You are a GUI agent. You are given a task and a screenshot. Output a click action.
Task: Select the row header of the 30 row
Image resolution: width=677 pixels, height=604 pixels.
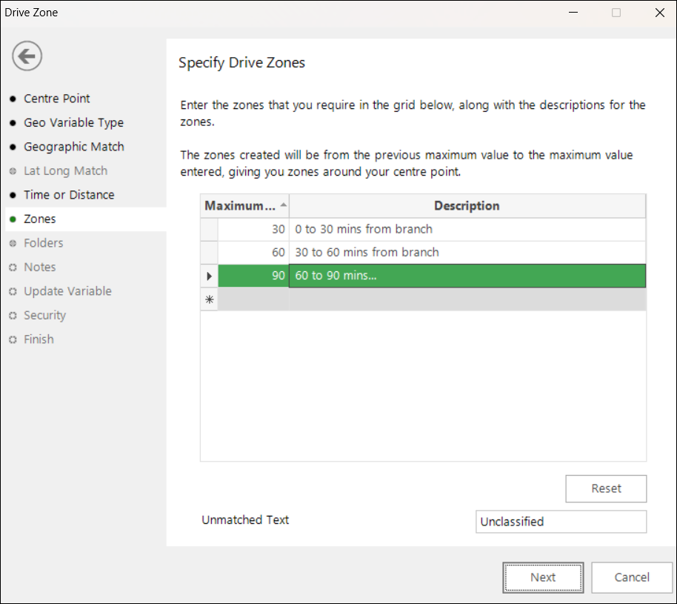coord(210,230)
